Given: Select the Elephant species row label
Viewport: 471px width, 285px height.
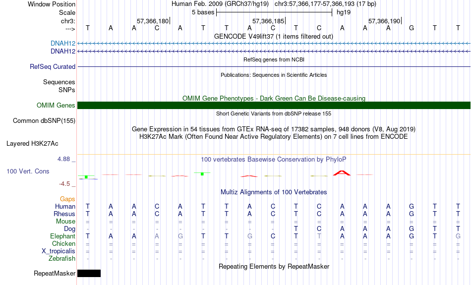Looking at the screenshot, I should (x=63, y=236).
